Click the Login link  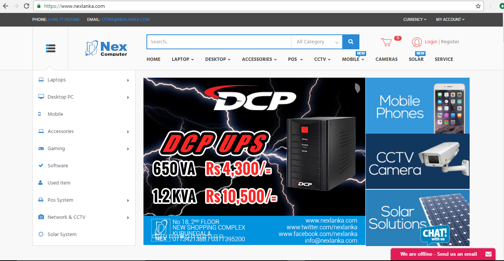tap(430, 42)
